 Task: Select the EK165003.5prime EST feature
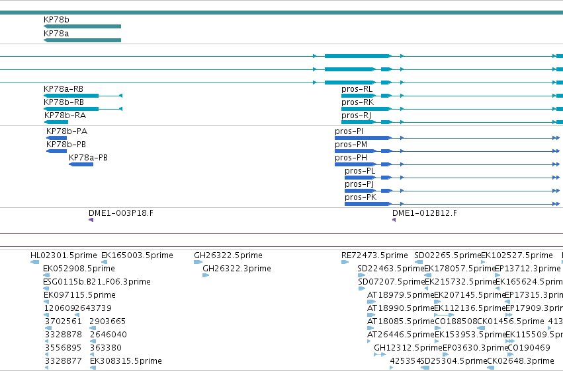tap(104, 262)
